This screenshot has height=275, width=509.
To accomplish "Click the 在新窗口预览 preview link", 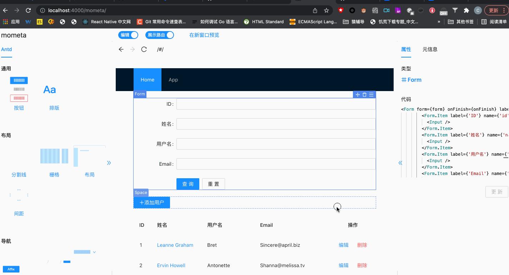I will (x=204, y=35).
